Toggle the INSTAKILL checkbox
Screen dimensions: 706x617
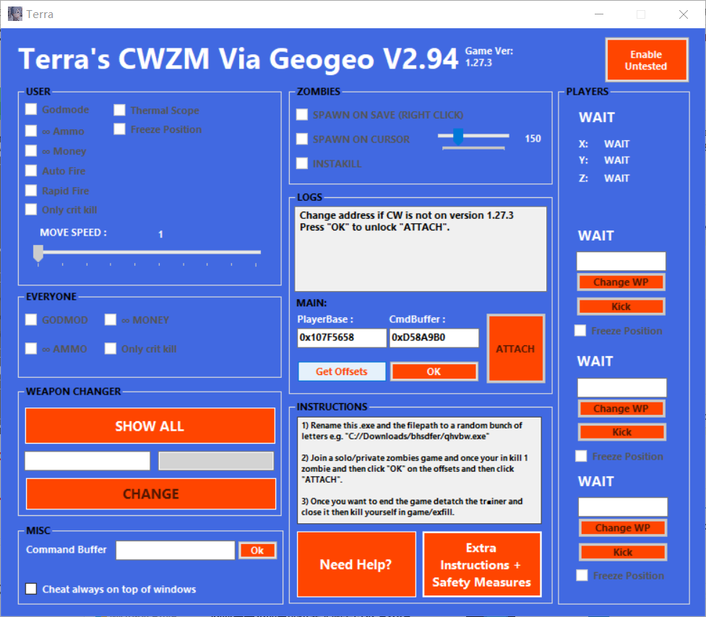[x=302, y=163]
